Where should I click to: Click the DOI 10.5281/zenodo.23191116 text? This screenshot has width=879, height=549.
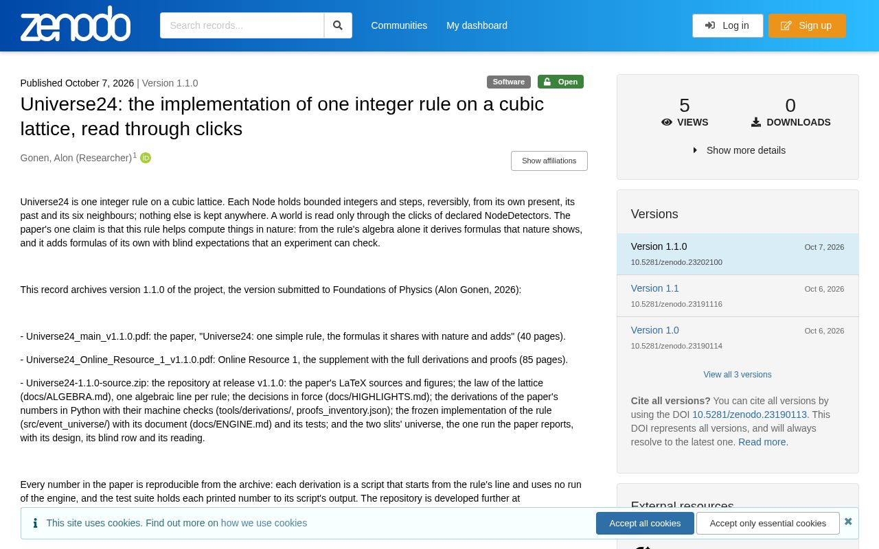coord(676,304)
